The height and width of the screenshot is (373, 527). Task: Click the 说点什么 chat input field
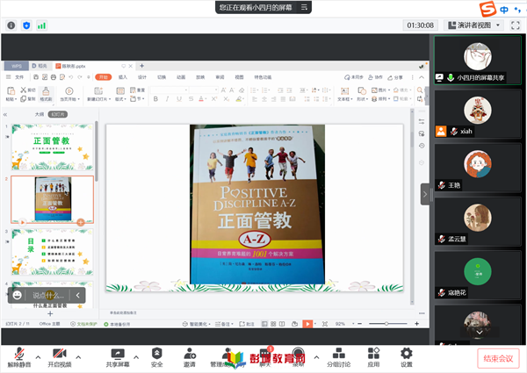tap(47, 296)
